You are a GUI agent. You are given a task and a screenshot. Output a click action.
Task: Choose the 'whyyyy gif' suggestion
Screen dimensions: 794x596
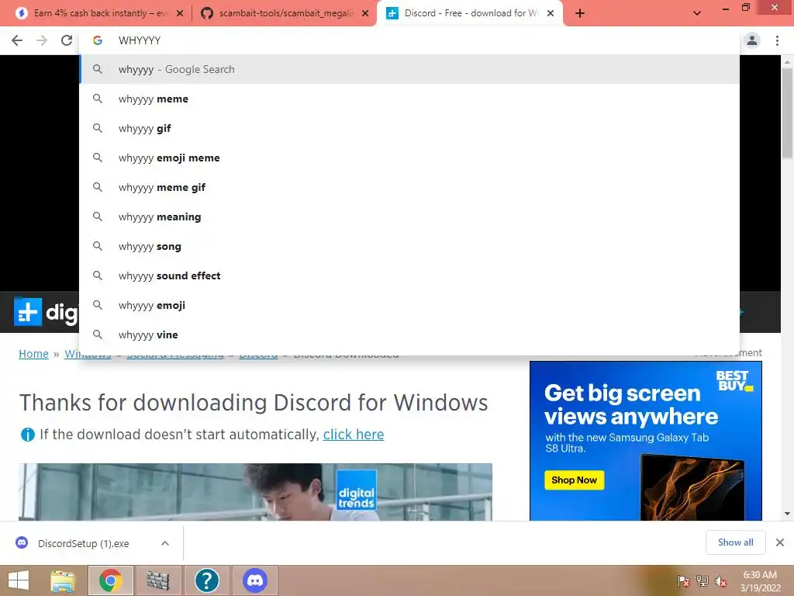409,128
